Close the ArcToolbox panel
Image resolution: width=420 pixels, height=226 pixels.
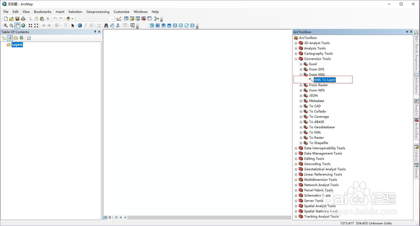coord(411,32)
